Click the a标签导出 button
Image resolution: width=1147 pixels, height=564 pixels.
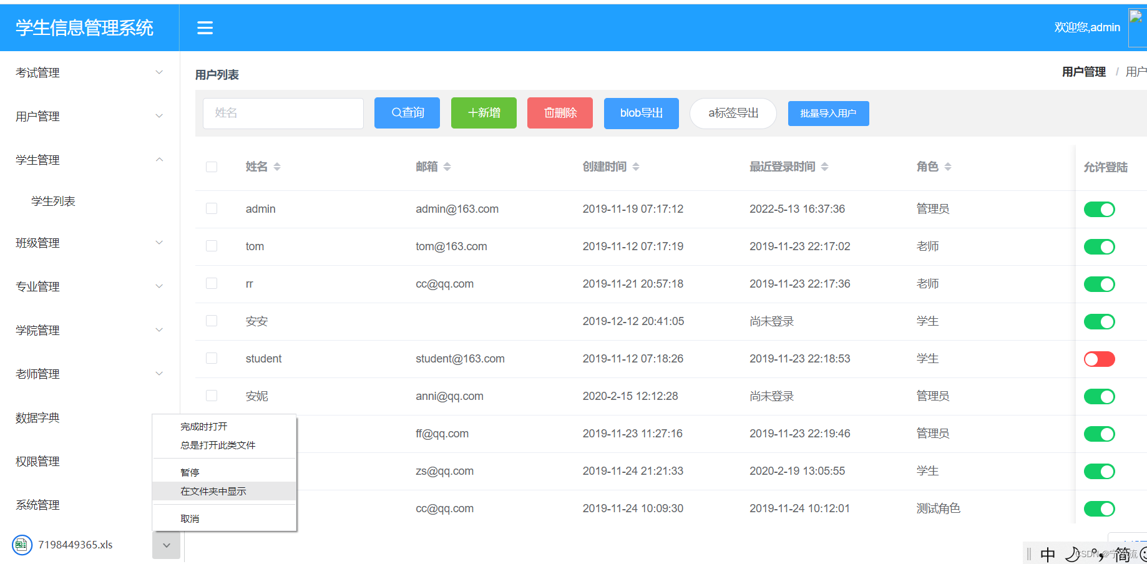click(x=733, y=113)
